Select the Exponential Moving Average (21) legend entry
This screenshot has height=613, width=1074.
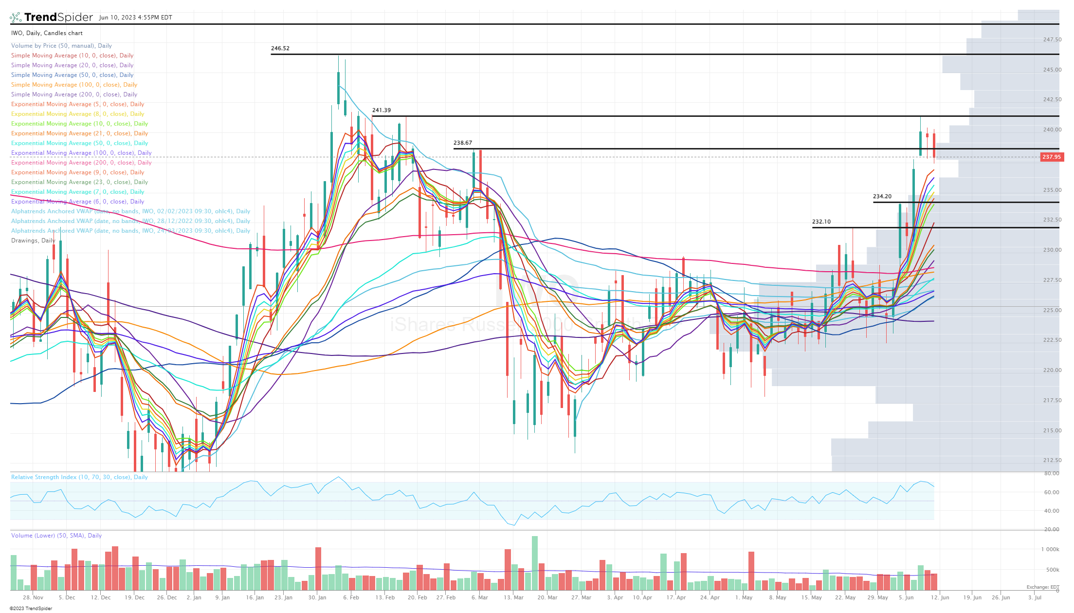pos(79,133)
